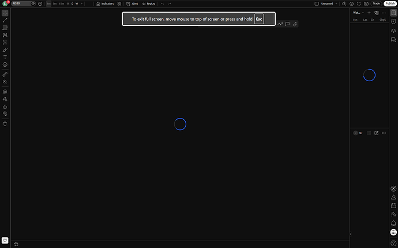Toggle the watchlist panel in right sidebar
398x248 pixels.
point(393,13)
